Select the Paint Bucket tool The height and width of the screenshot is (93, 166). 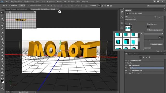2,49
